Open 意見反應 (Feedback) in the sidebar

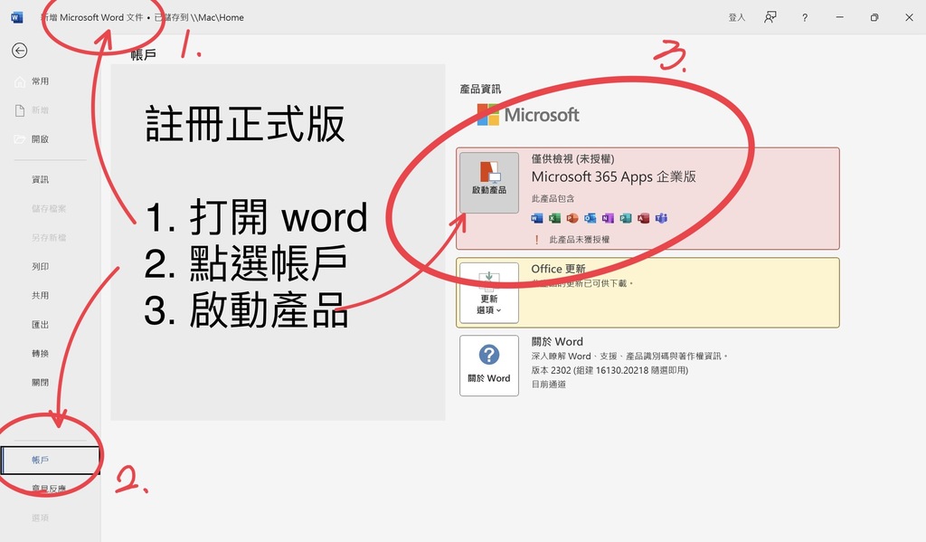(x=49, y=489)
